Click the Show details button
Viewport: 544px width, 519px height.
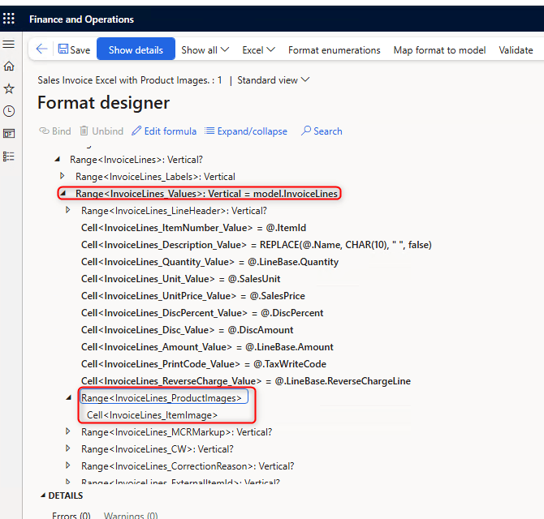136,49
